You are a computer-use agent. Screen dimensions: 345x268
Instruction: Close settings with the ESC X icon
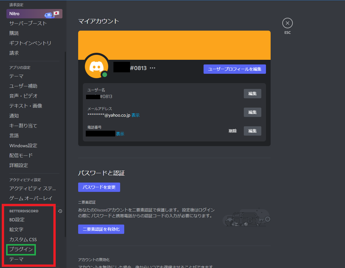click(287, 23)
